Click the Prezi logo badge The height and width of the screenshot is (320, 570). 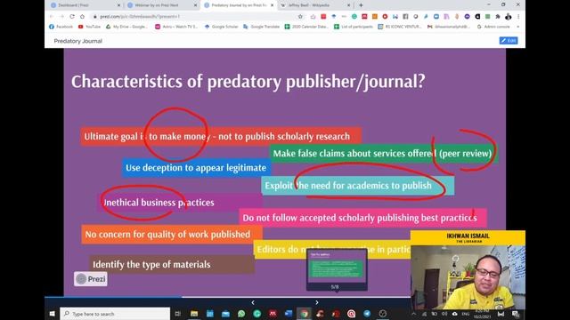point(91,278)
